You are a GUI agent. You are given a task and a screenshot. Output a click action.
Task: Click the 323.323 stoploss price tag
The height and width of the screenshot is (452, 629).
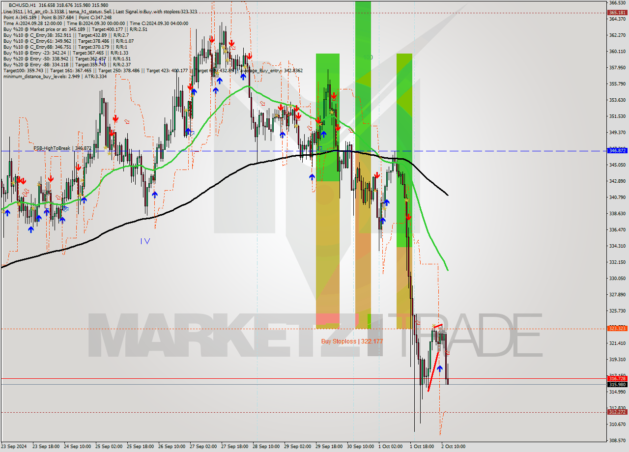(618, 328)
